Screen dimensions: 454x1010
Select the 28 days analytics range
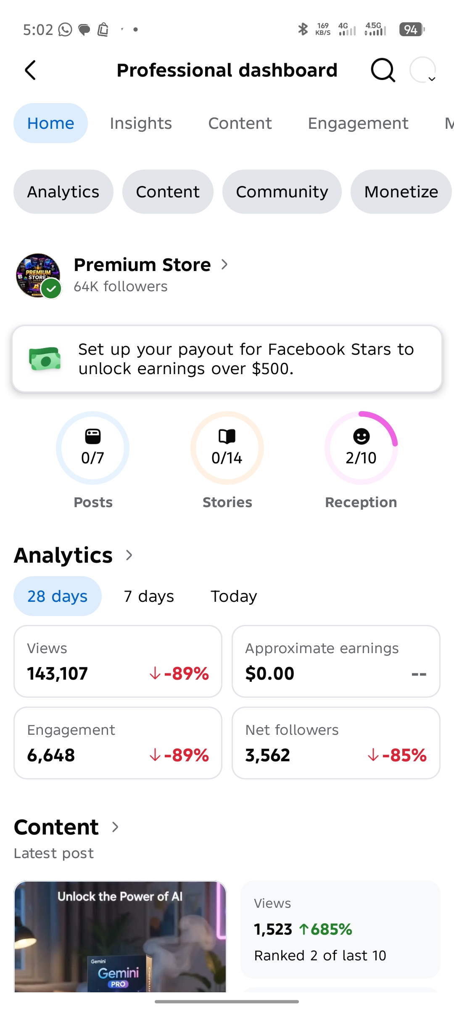point(58,596)
